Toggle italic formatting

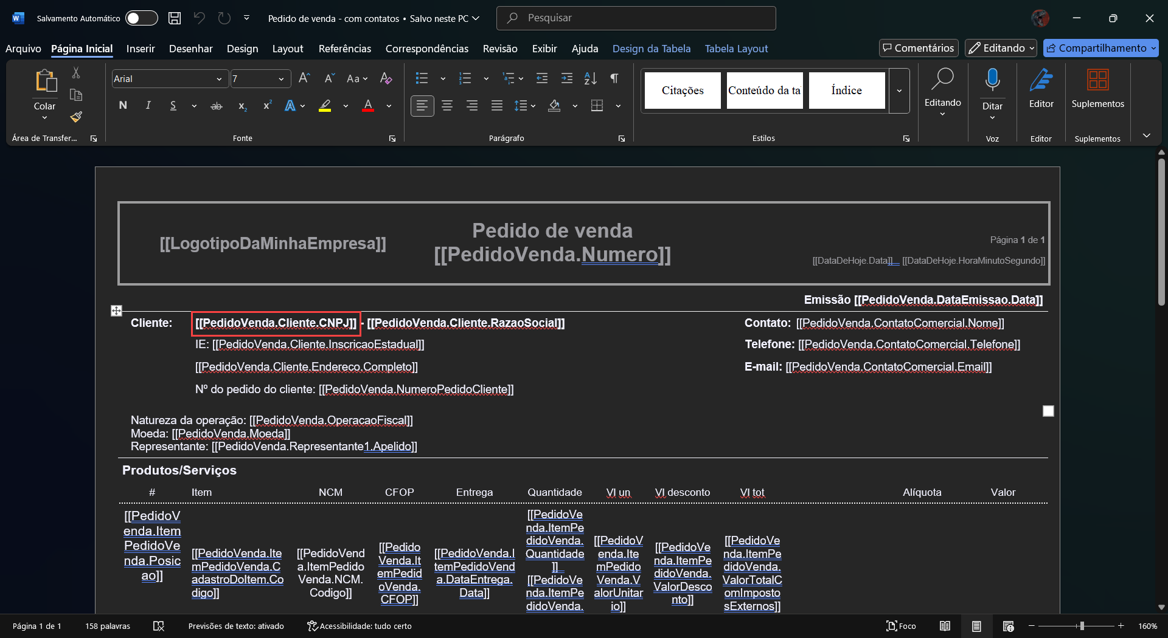pyautogui.click(x=148, y=106)
